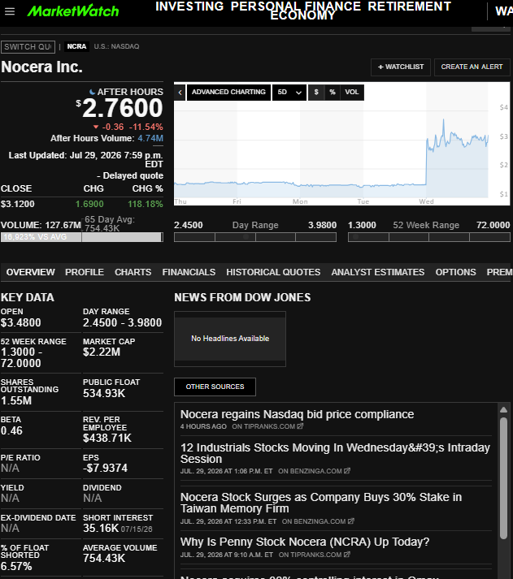Open external link icon beside 9:10 A.M. TipRanks story
This screenshot has height=579, width=513.
pos(346,555)
